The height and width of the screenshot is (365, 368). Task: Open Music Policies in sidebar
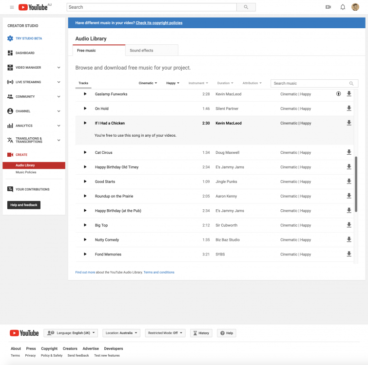(26, 172)
